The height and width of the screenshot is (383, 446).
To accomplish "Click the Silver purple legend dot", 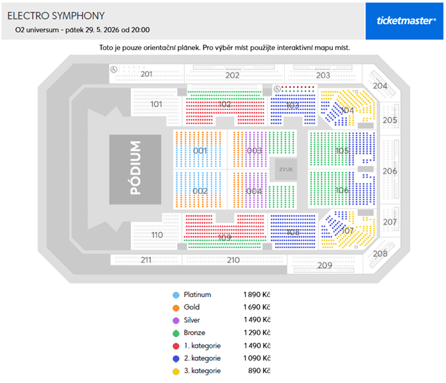I will click(x=176, y=320).
